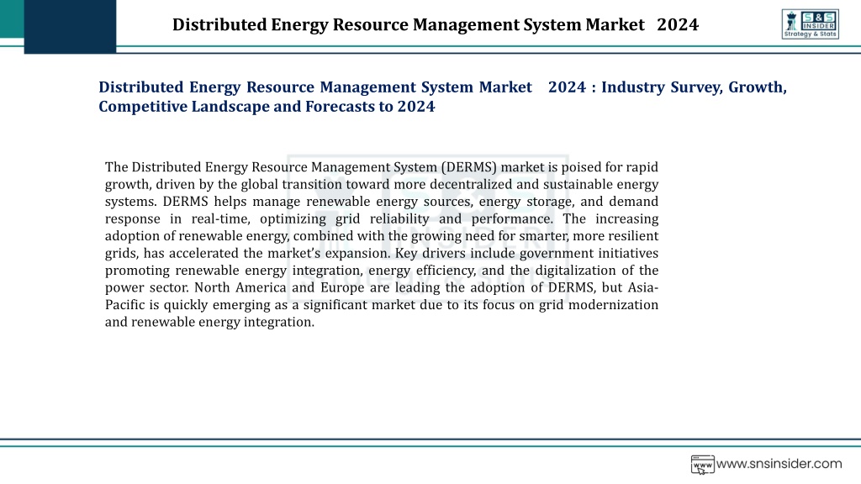
Task: Click the subtitle 'Competitive Landscape and Forecasts to 2024'
Action: (x=267, y=107)
